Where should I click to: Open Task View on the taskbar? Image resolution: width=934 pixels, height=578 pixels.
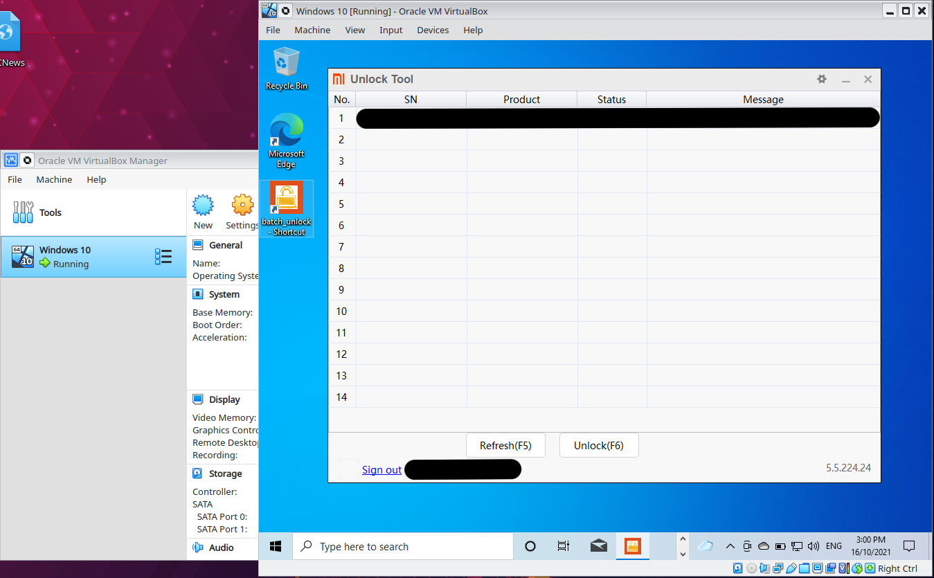564,546
